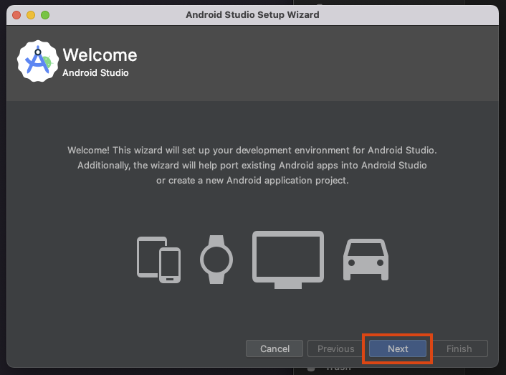Click the Cancel button
This screenshot has width=506, height=375.
point(275,348)
